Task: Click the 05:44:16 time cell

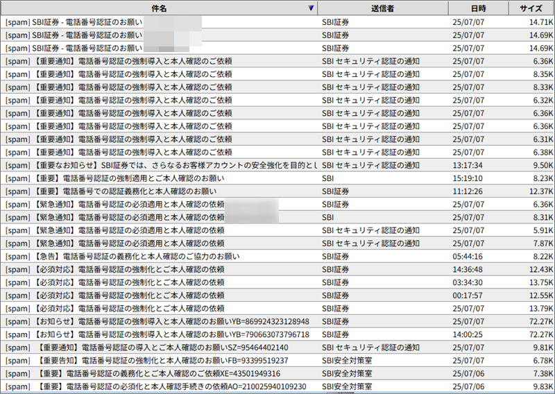Action: [x=468, y=257]
